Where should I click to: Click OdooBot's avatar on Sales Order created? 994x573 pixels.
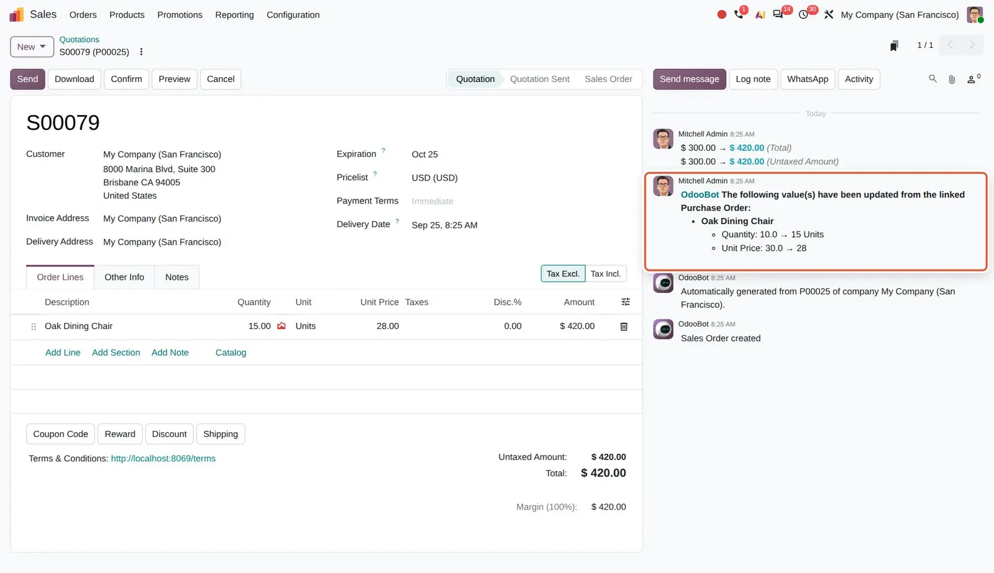pyautogui.click(x=663, y=329)
